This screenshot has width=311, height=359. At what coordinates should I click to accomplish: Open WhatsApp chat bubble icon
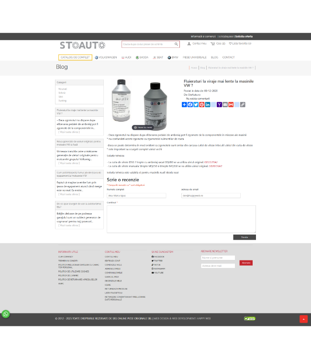pyautogui.click(x=6, y=314)
